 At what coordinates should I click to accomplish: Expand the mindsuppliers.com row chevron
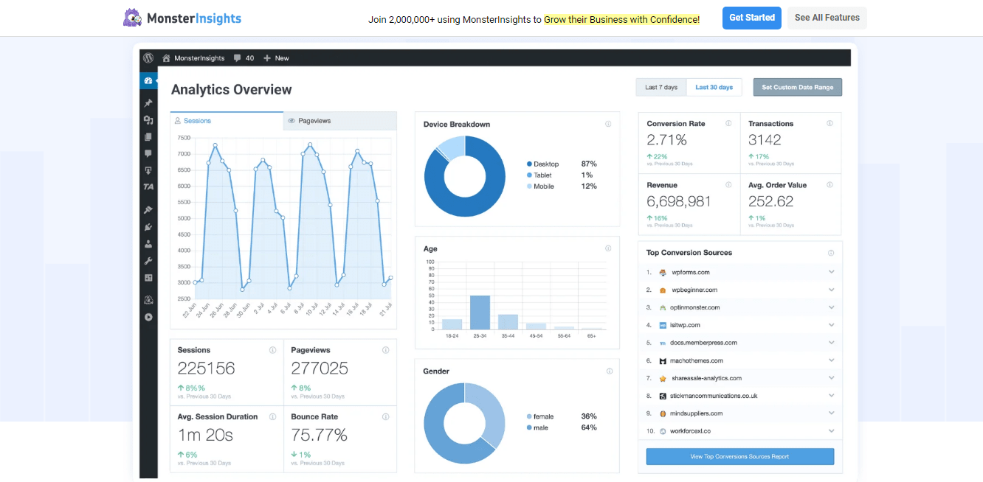[x=831, y=413]
